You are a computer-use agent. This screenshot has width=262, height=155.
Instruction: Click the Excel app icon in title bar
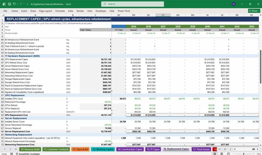4,4
